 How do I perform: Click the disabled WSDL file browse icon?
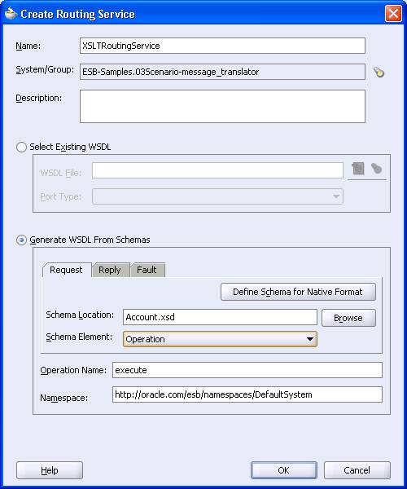pyautogui.click(x=358, y=169)
